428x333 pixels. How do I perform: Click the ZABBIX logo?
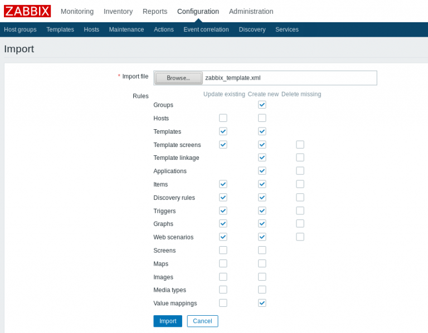click(x=27, y=11)
